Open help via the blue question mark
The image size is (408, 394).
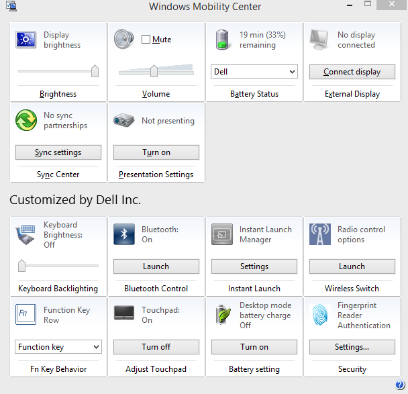coord(400,385)
